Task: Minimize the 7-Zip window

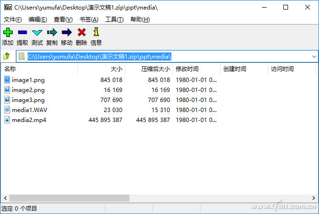Action: pos(264,7)
